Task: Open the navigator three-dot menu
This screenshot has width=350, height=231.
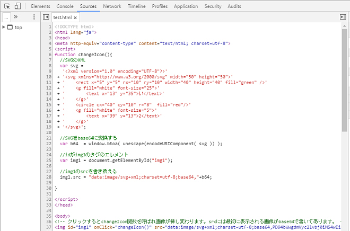Action: (34, 17)
